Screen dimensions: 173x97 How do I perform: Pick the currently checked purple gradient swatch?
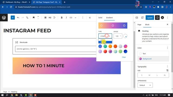110,51
